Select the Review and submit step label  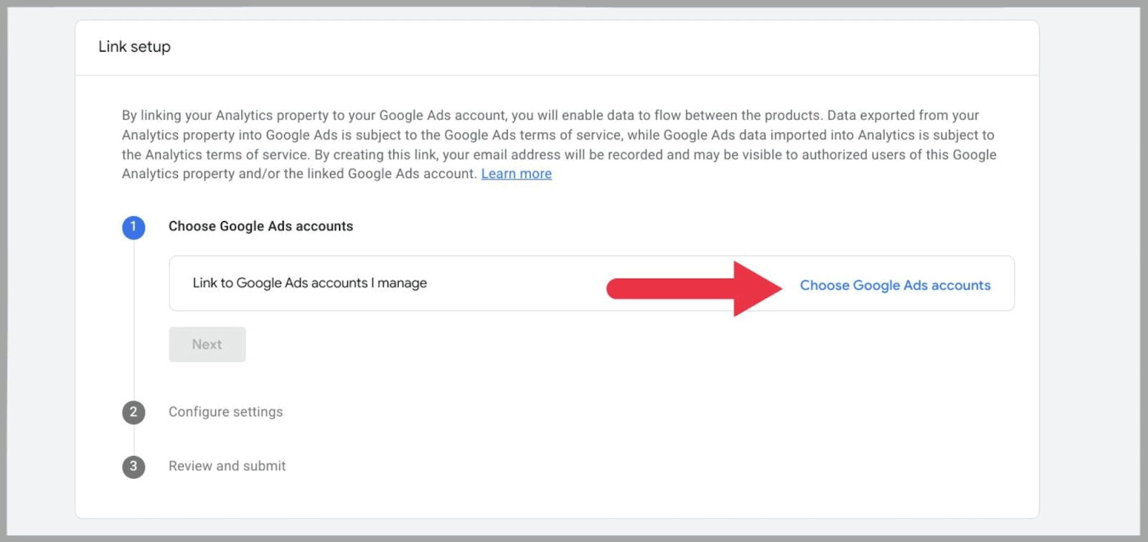click(x=227, y=466)
